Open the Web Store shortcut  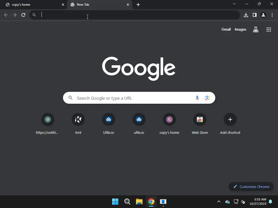(x=200, y=124)
